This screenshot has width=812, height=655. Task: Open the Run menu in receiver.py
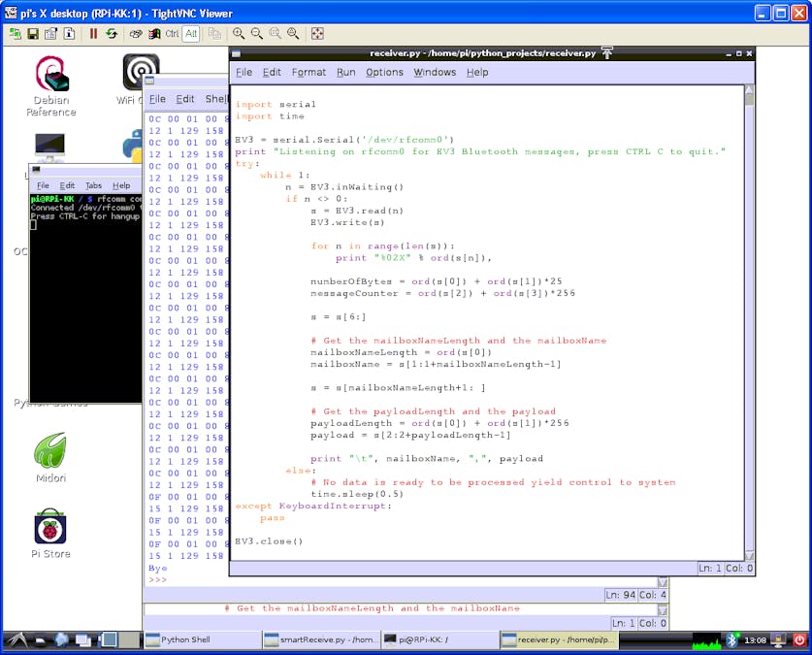tap(345, 72)
